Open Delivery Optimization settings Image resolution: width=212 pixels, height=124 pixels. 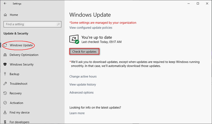(24, 55)
